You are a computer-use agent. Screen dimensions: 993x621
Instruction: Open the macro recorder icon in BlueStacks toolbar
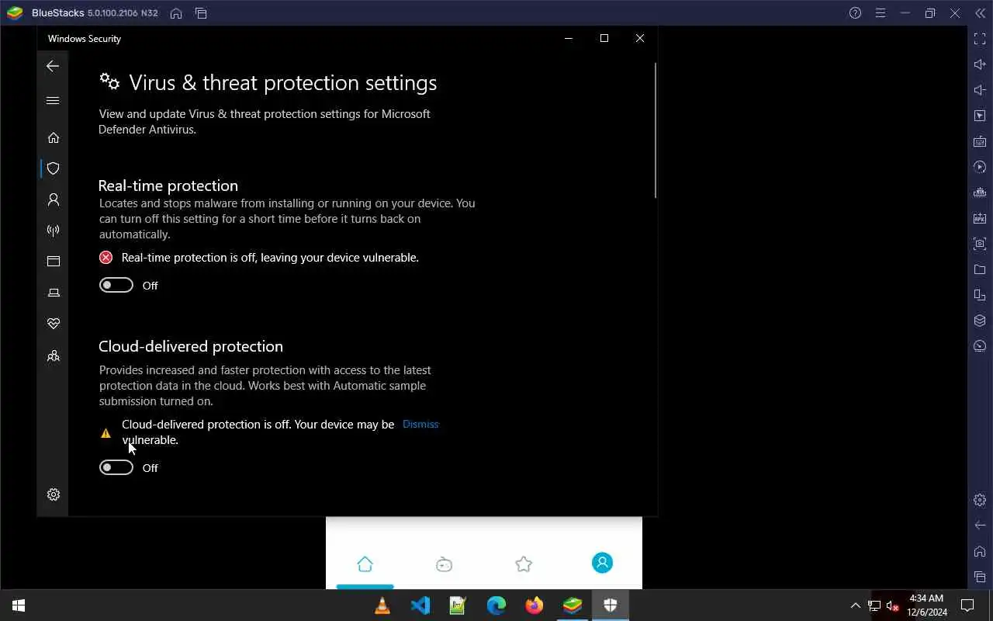(x=980, y=193)
